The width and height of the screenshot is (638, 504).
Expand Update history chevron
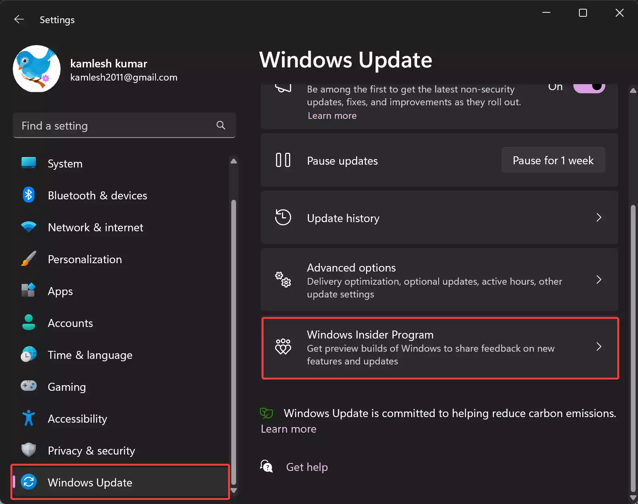[x=599, y=218]
